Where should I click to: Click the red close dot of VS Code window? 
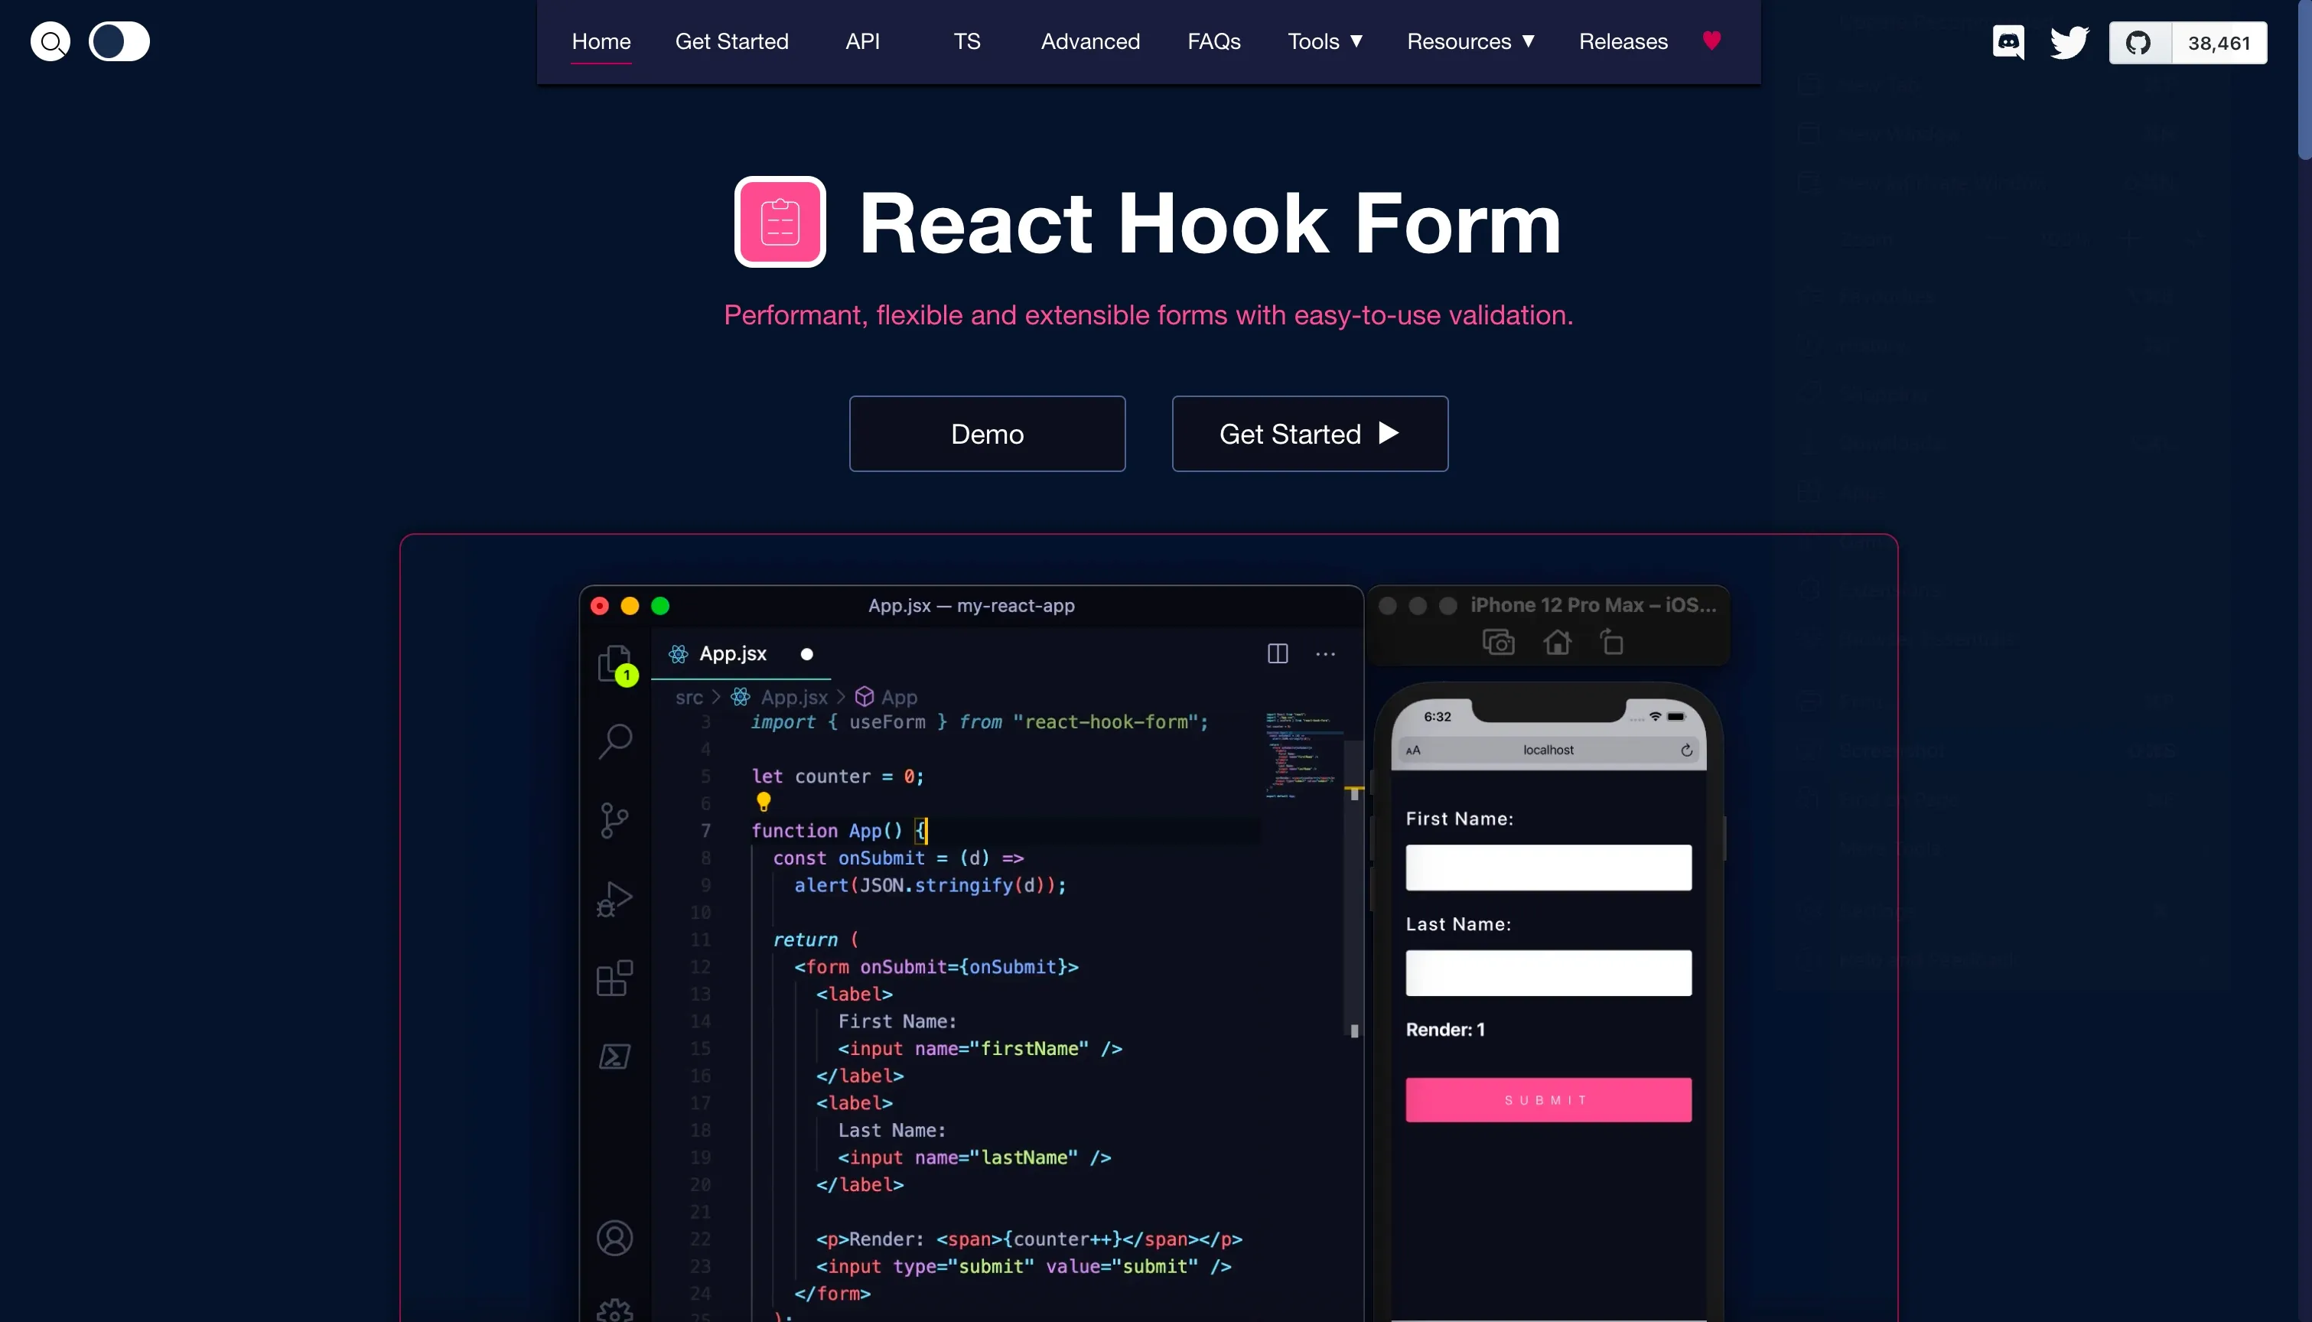(x=600, y=606)
